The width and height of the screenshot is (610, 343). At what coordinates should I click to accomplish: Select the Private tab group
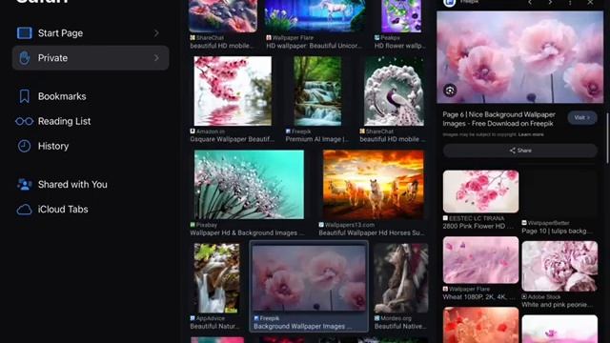pyautogui.click(x=91, y=58)
